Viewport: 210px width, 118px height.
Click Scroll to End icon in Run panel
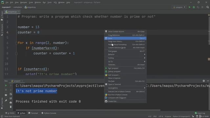tap(11, 98)
